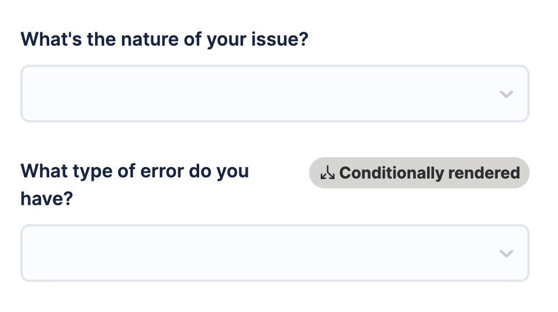Image resolution: width=558 pixels, height=312 pixels.
Task: Focus the empty error type select box
Action: (275, 253)
